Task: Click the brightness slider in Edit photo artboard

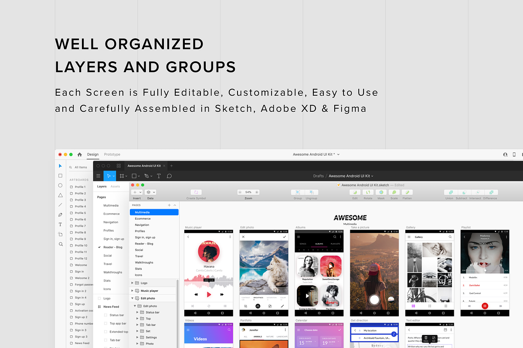Action: point(264,290)
